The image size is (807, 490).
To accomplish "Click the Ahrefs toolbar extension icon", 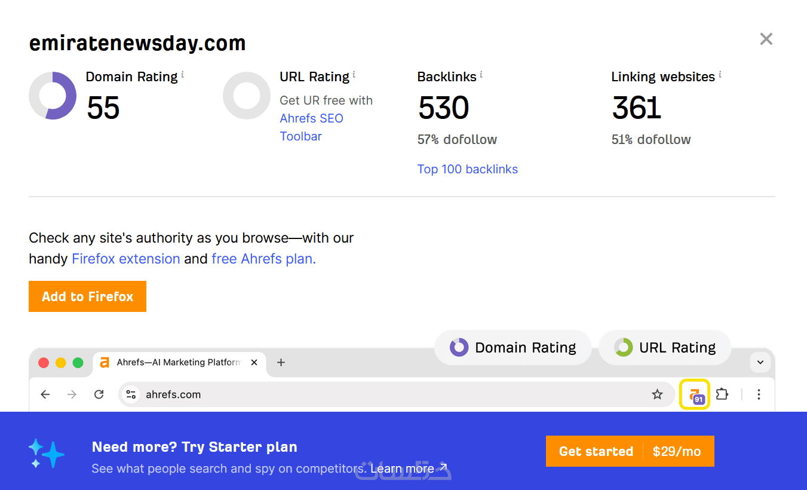I will (x=695, y=395).
